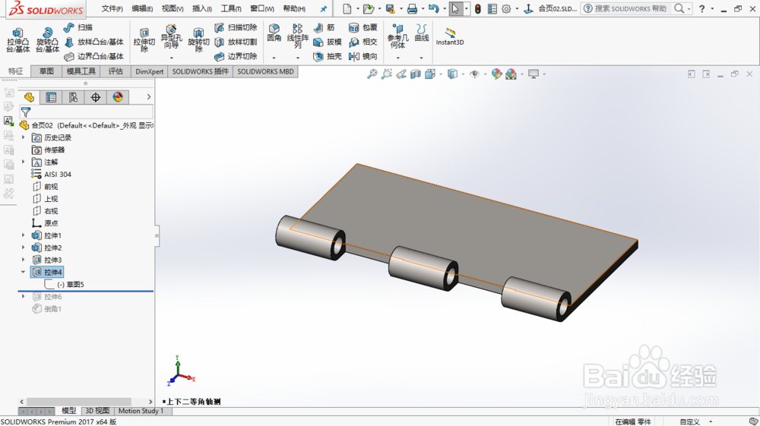Expand the 拉伸6 feature node
The image size is (760, 426).
pos(24,296)
